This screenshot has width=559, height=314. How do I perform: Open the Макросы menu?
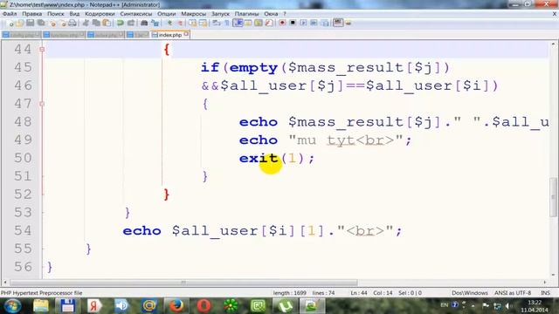click(x=194, y=14)
